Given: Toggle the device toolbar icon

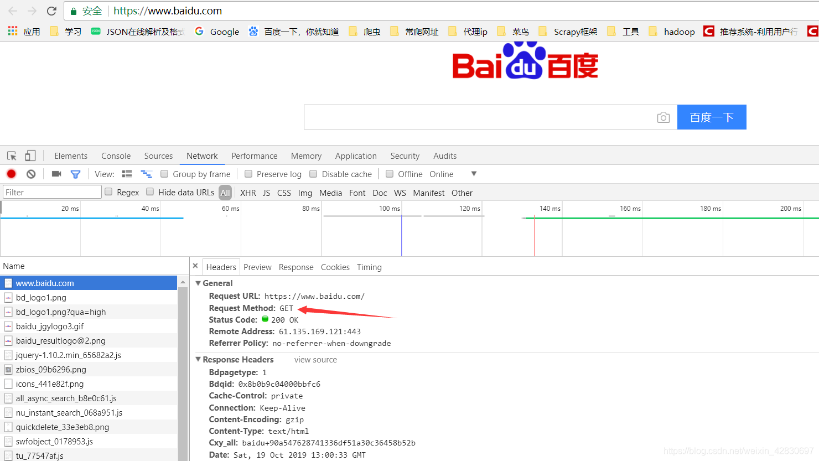Looking at the screenshot, I should [30, 156].
